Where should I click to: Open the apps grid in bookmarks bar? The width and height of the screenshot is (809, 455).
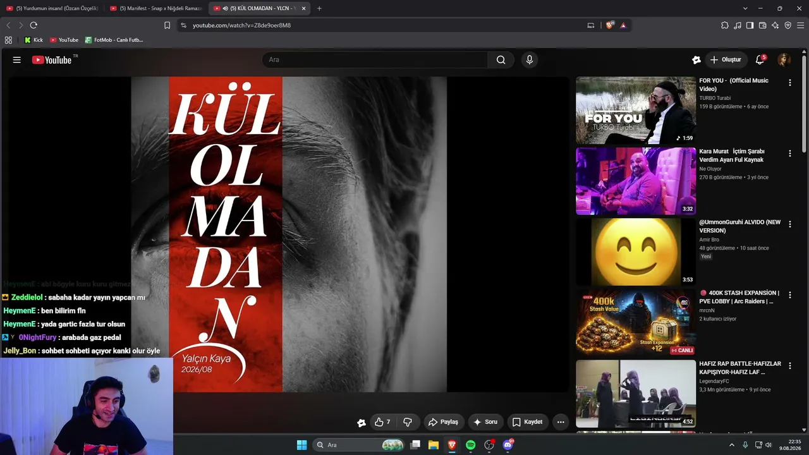pyautogui.click(x=8, y=40)
